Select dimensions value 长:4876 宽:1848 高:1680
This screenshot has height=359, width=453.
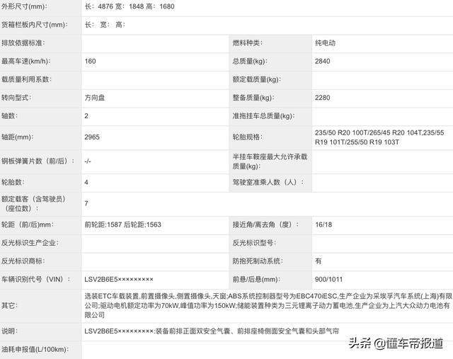(x=130, y=6)
